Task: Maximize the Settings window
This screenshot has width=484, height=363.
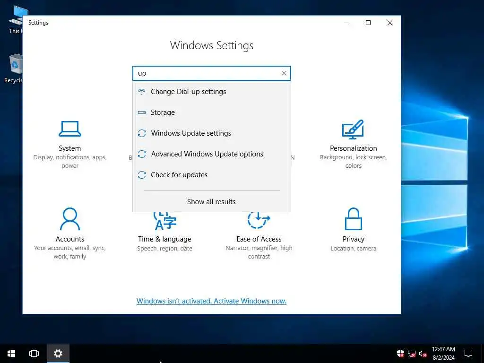Action: tap(368, 23)
